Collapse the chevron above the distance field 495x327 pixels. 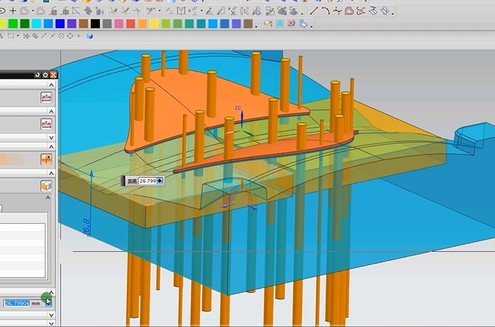coord(51,291)
